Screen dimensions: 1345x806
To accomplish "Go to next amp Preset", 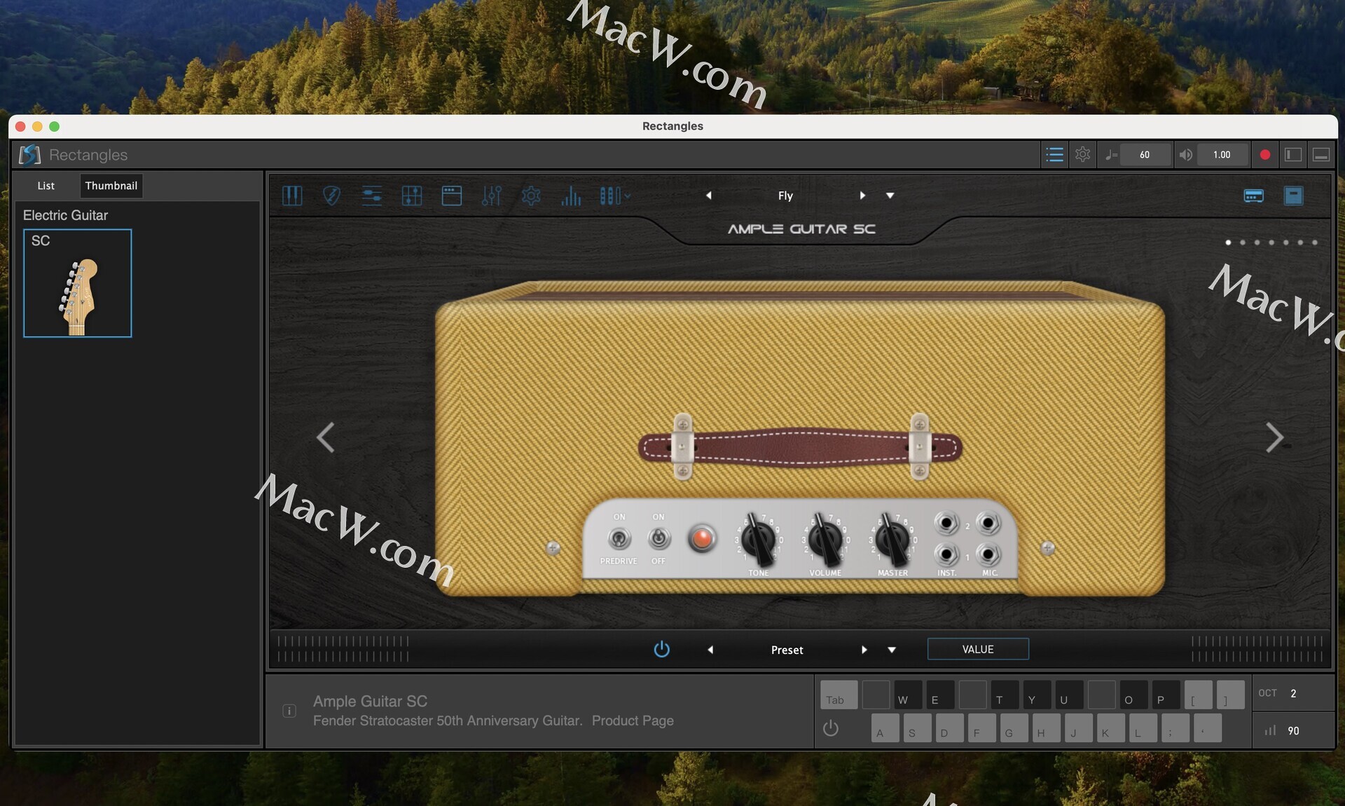I will (864, 650).
